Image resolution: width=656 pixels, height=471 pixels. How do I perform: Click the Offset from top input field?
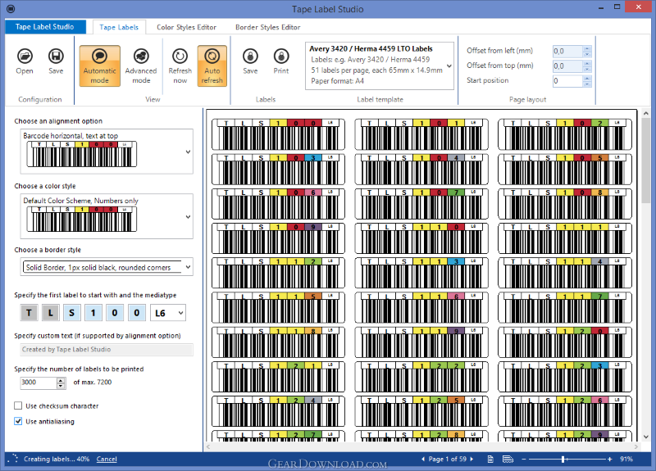pos(567,66)
